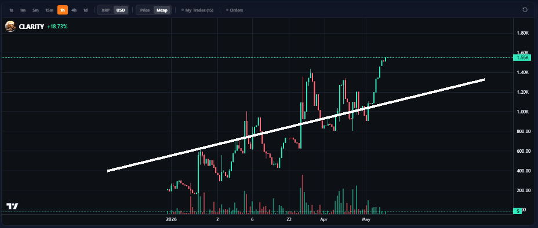Click the 22 date axis label
This screenshot has height=228, width=538.
(x=289, y=219)
